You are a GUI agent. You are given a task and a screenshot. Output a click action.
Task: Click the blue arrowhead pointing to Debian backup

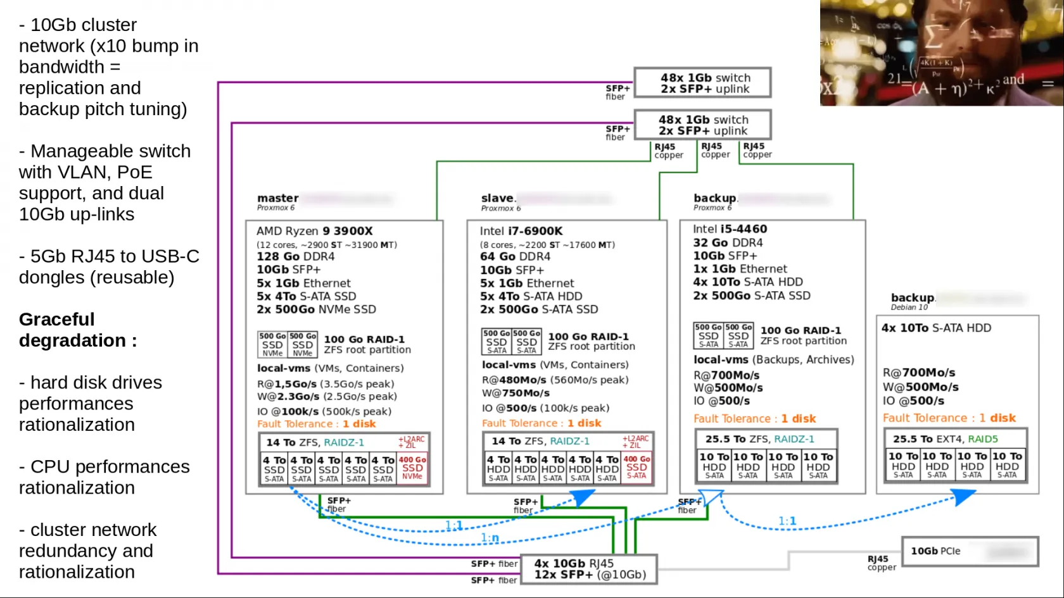[963, 497]
